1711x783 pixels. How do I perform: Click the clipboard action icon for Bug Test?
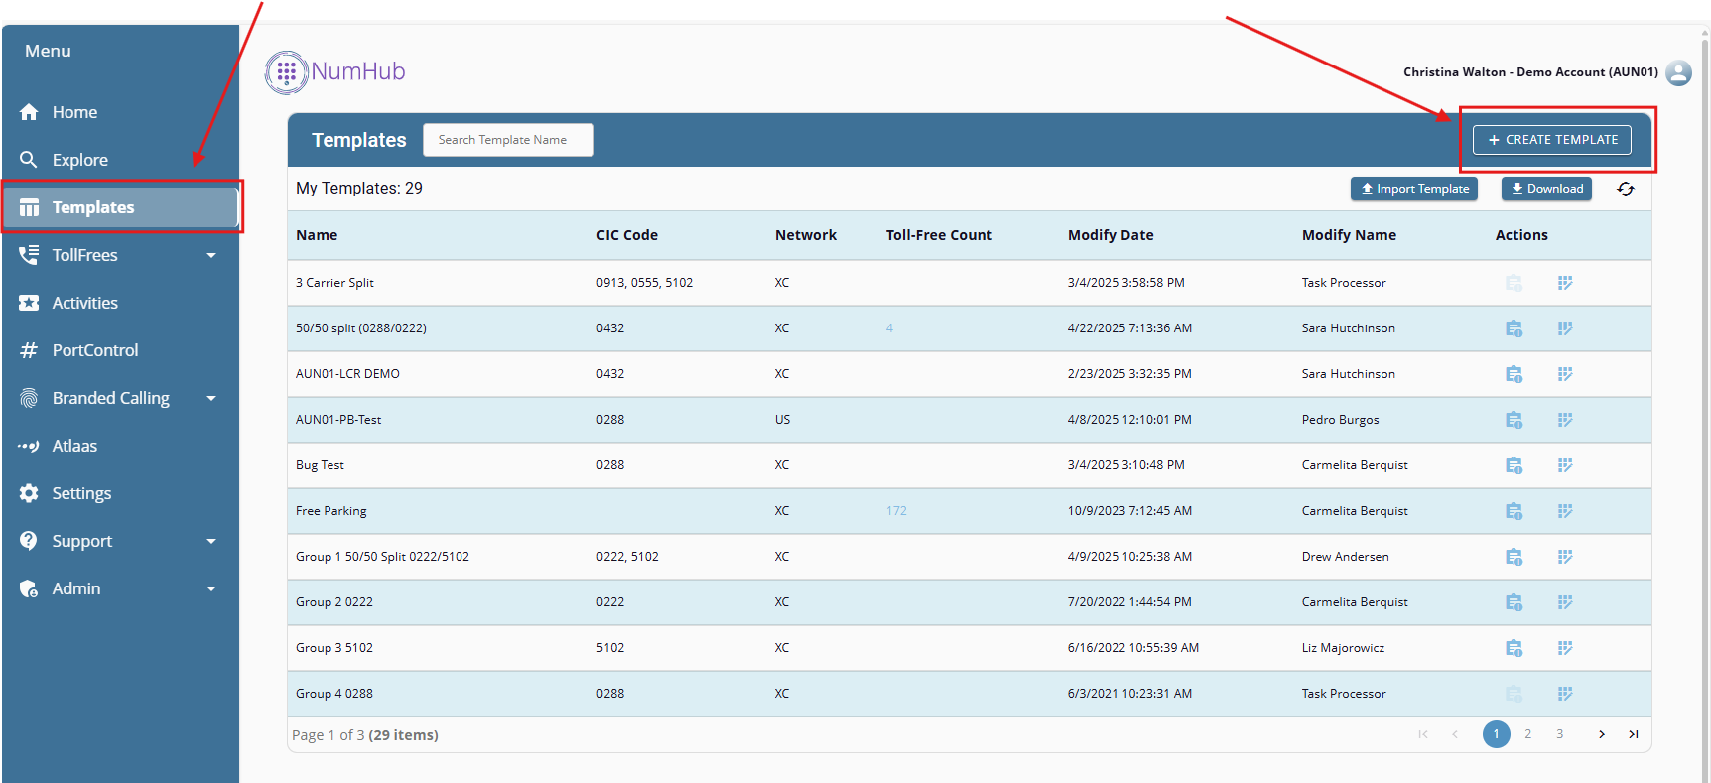[x=1514, y=465]
